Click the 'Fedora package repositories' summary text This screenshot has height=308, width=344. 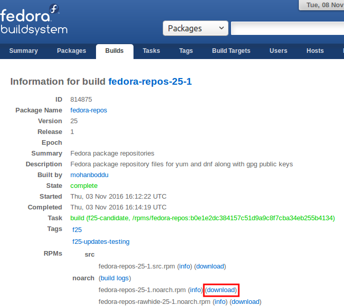tap(112, 153)
